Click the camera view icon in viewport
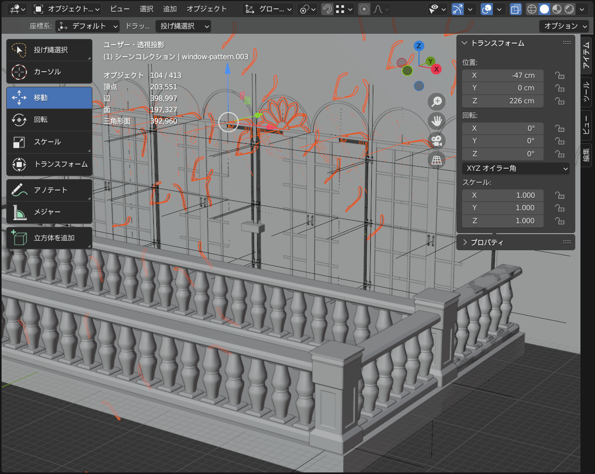 coord(437,140)
